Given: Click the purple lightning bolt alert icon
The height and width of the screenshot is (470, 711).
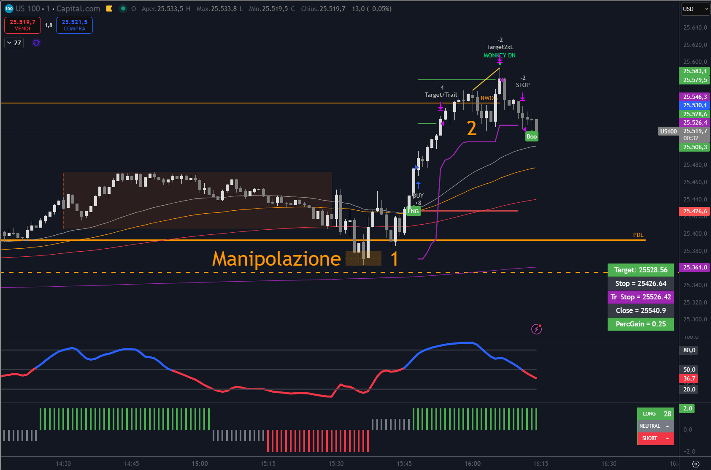Looking at the screenshot, I should click(536, 329).
